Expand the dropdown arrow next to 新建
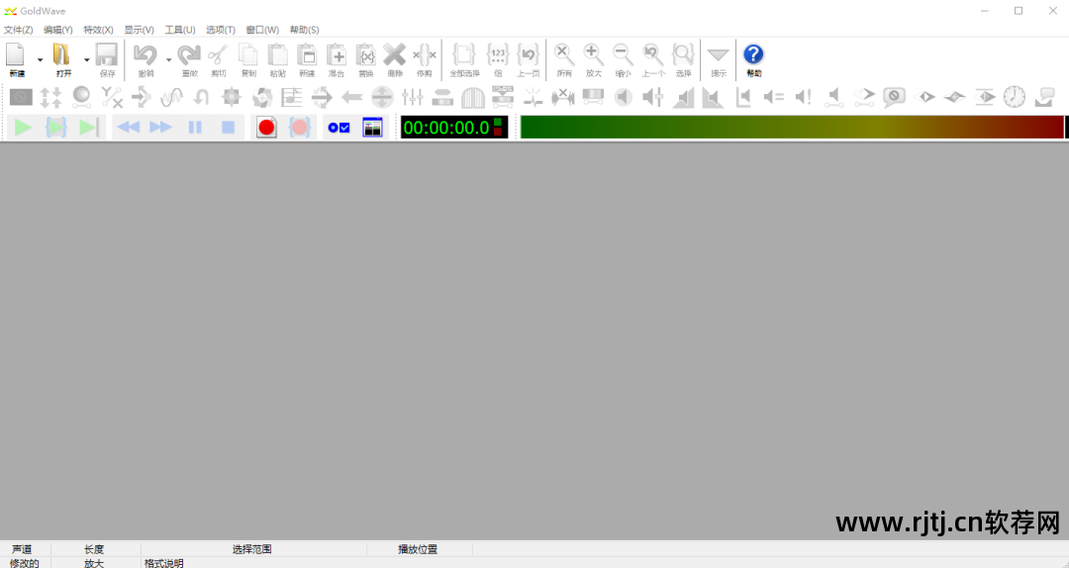This screenshot has width=1069, height=568. click(x=41, y=60)
